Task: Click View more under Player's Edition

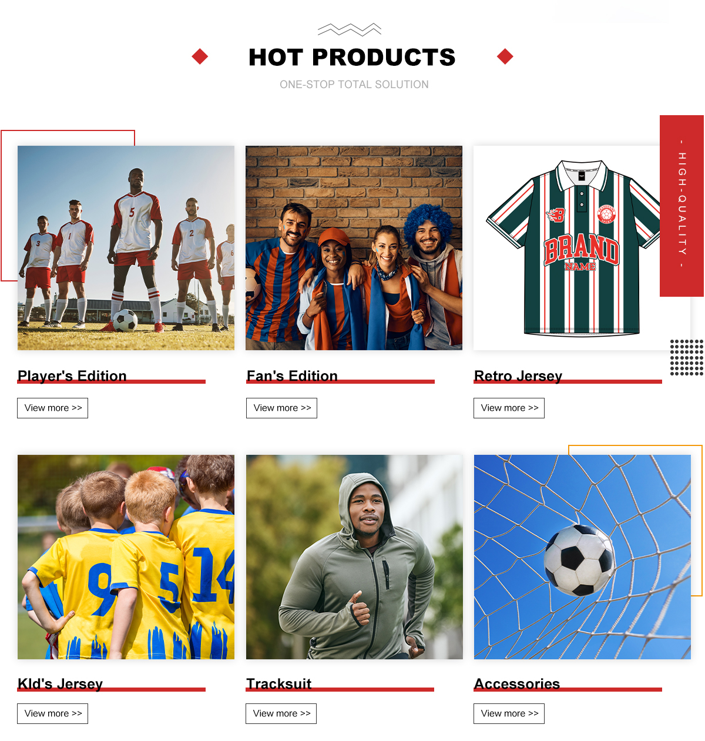Action: (x=53, y=408)
